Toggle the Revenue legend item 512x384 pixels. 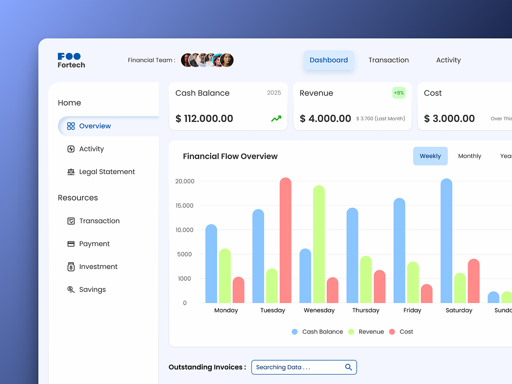[366, 332]
